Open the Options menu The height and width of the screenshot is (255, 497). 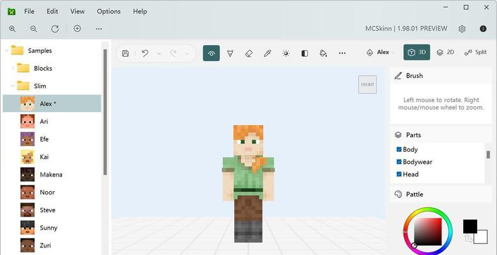coord(109,11)
